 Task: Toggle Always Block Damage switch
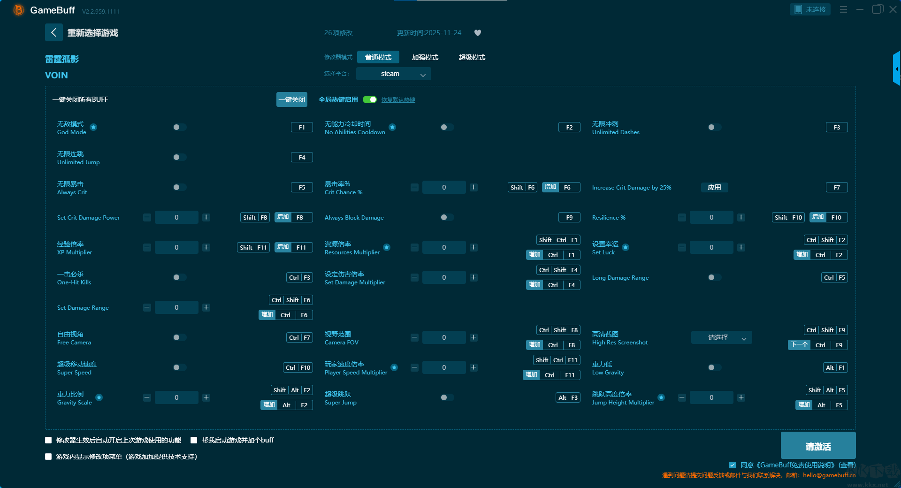[447, 217]
